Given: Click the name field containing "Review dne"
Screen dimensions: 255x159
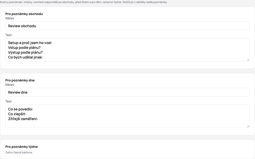Looking at the screenshot, I should point(127,92).
